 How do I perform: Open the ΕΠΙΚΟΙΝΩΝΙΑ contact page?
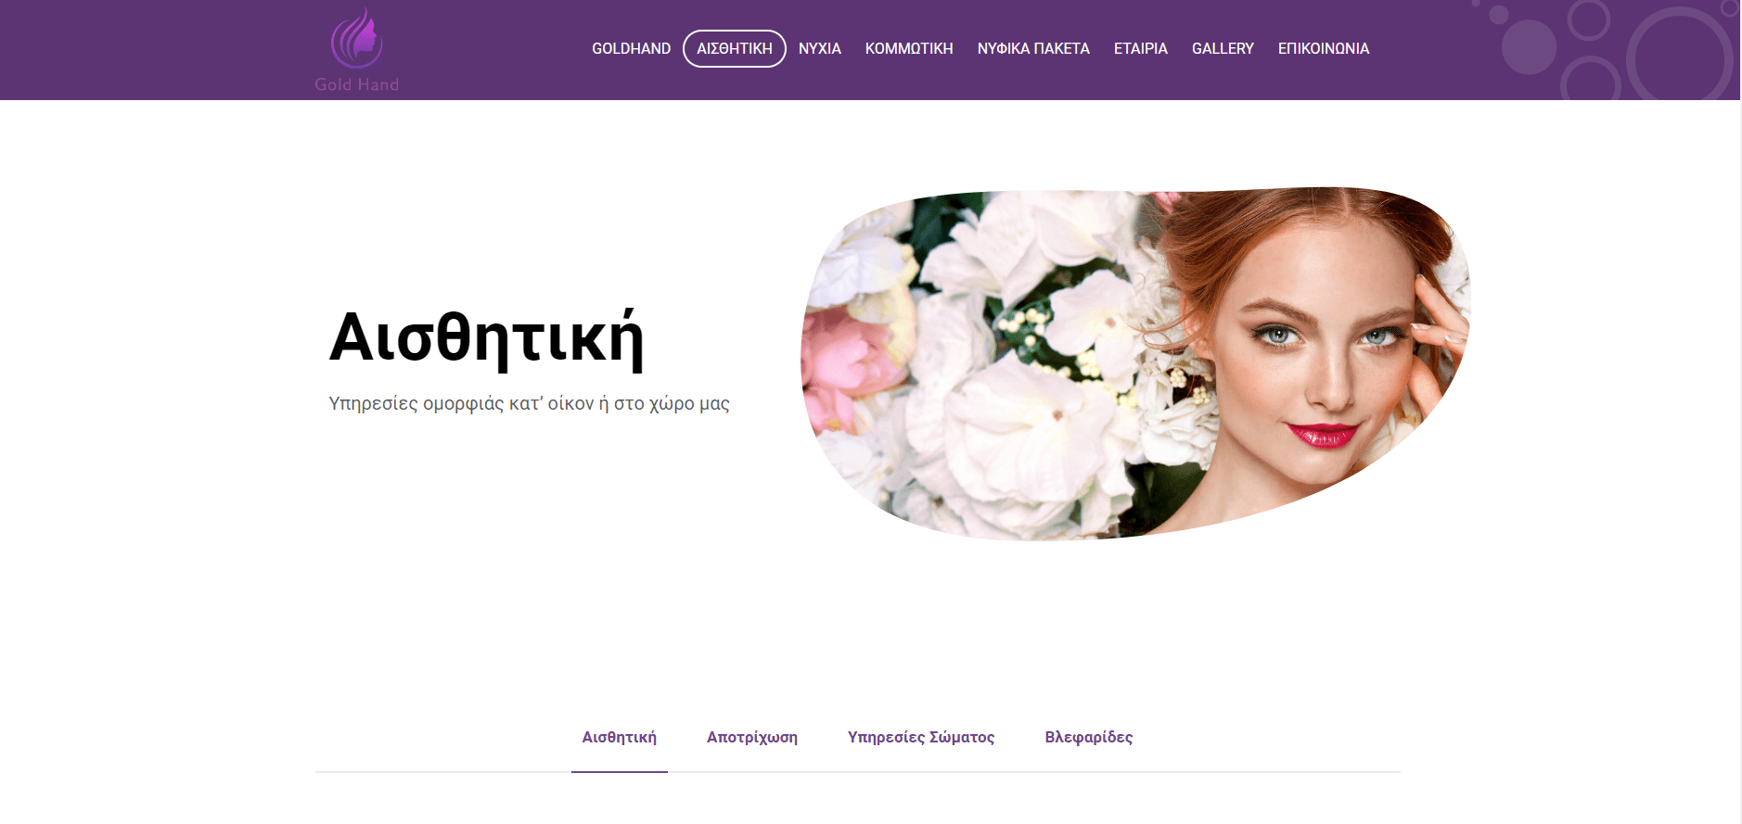1323,49
